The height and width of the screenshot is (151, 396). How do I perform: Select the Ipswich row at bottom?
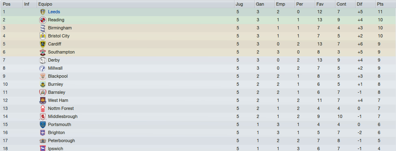(198, 148)
